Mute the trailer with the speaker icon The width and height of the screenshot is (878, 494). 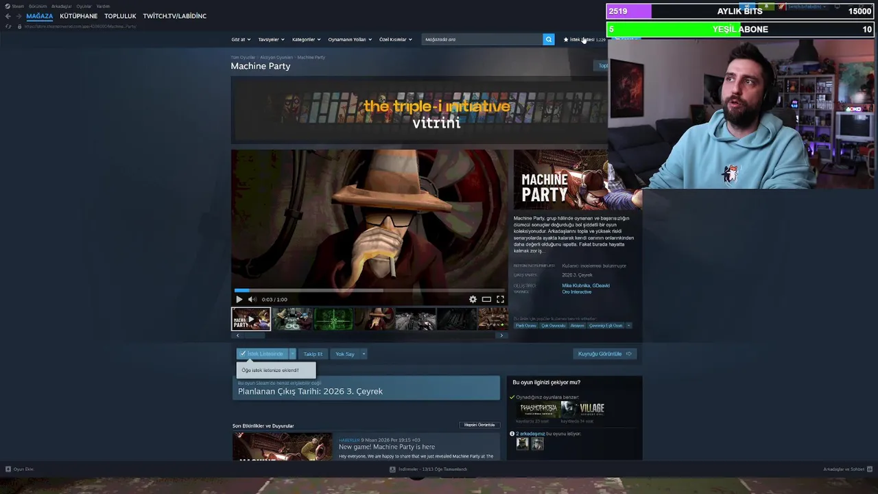252,299
